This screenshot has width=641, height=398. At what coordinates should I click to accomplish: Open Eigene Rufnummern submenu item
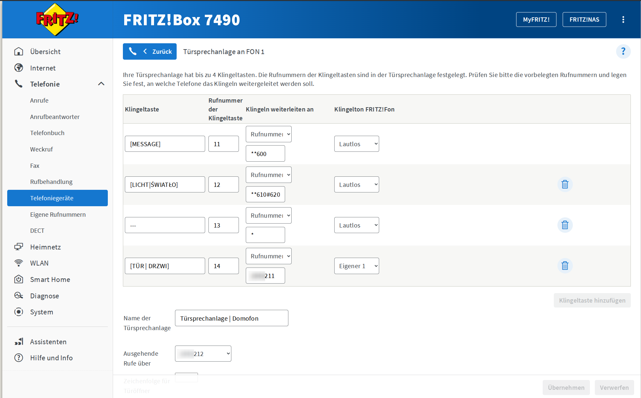(58, 214)
